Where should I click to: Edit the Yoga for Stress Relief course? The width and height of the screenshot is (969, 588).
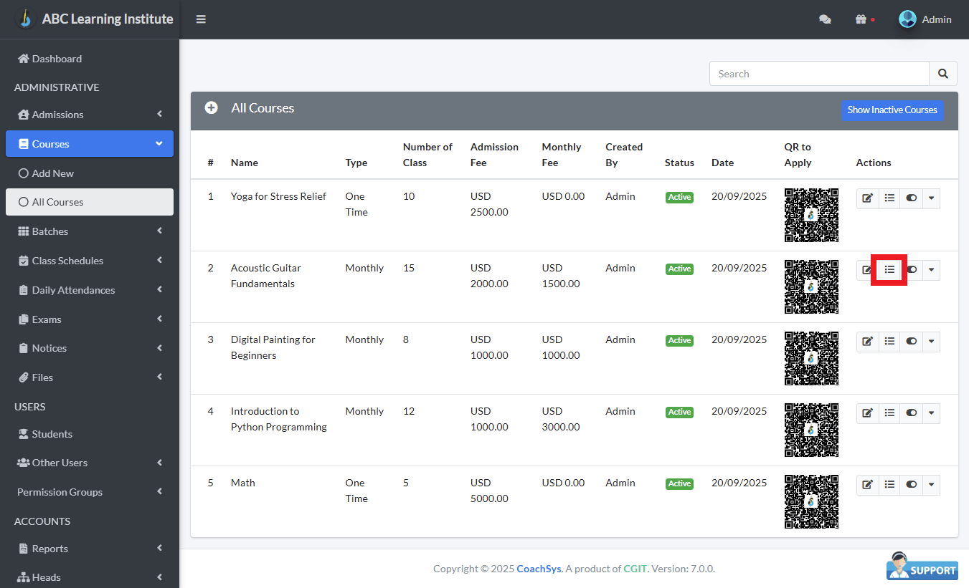[x=867, y=198]
